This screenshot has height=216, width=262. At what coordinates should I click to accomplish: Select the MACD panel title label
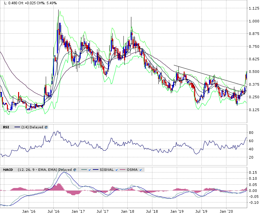[x=8, y=170]
